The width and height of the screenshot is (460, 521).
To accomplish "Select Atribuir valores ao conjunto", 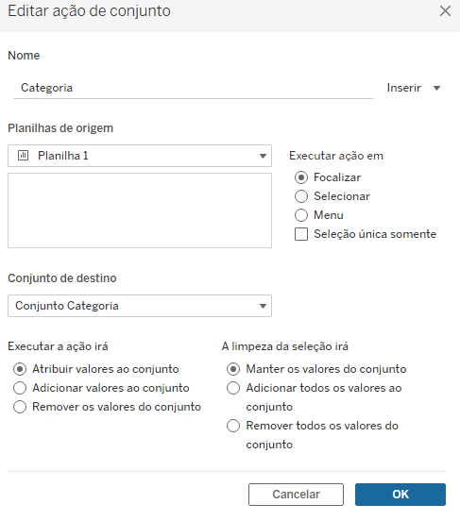I will (x=20, y=369).
